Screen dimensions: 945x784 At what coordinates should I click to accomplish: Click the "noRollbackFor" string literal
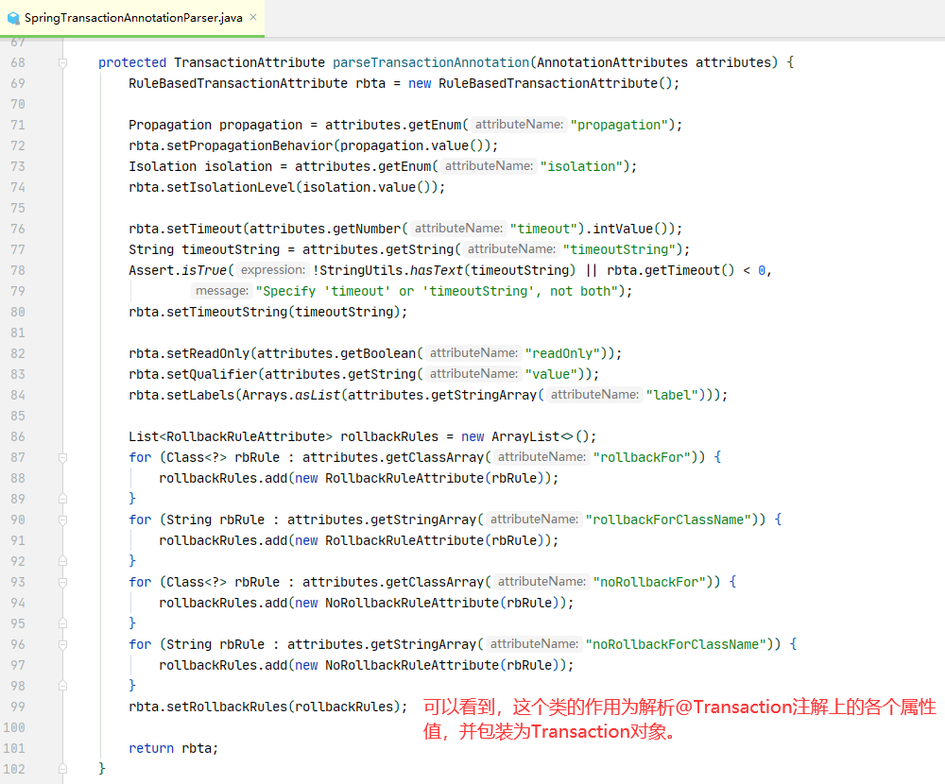pos(649,582)
